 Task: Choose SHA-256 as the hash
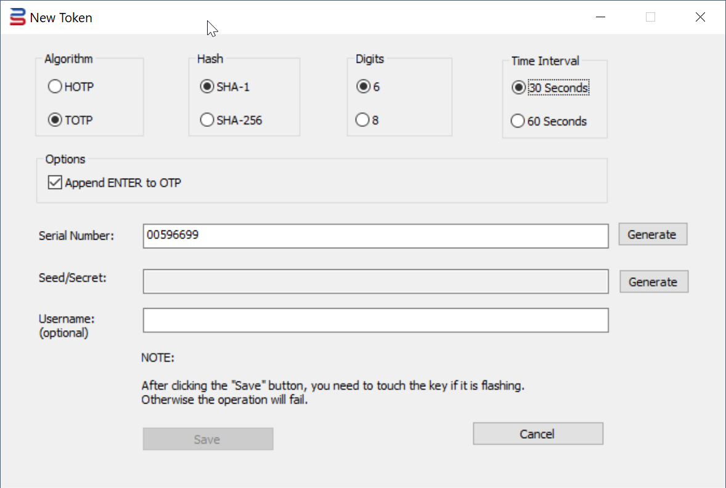pos(207,120)
